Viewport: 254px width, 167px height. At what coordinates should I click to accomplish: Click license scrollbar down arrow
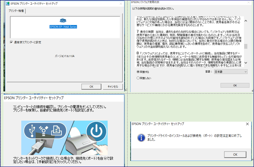pos(246,63)
